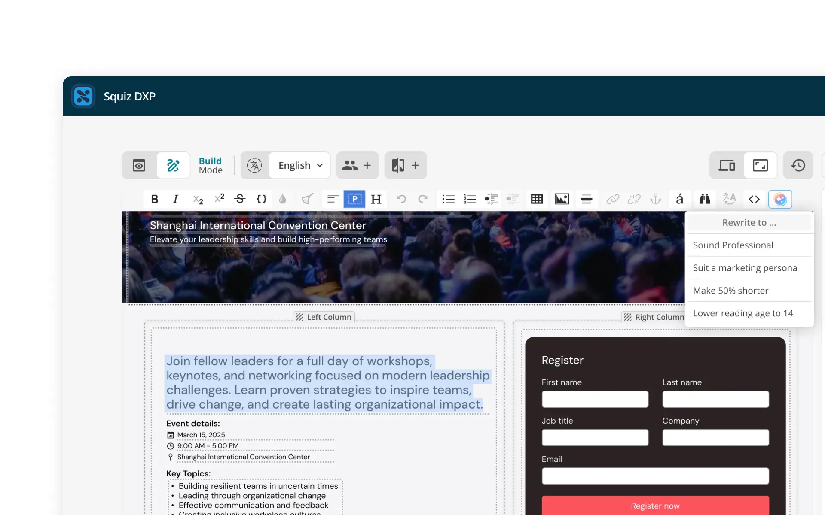Click the Register now button
Screen dimensions: 825x515
[655, 506]
